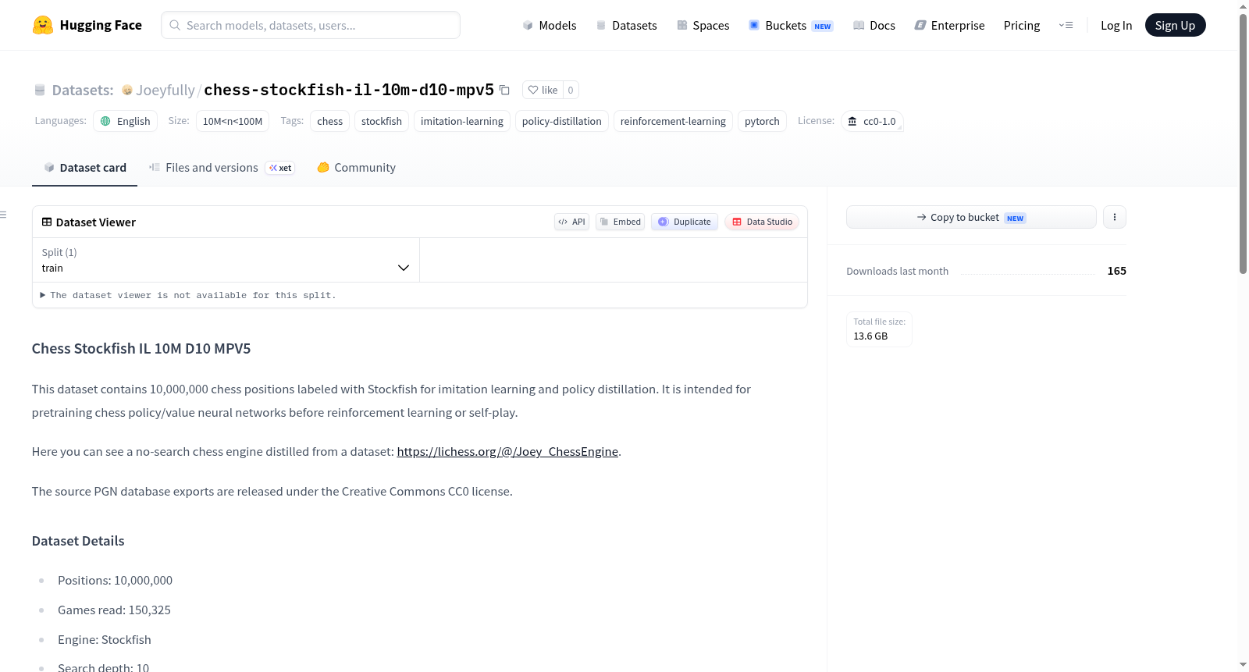Click the Downloads last month value 165
Image resolution: width=1249 pixels, height=672 pixels.
[x=1117, y=271]
